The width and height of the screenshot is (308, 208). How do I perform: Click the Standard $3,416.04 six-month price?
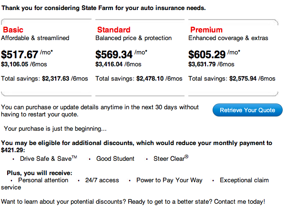(x=109, y=64)
